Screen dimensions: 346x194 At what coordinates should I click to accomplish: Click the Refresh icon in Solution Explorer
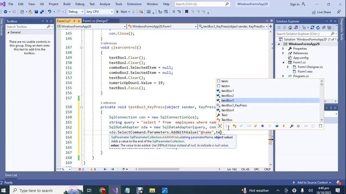(318, 27)
